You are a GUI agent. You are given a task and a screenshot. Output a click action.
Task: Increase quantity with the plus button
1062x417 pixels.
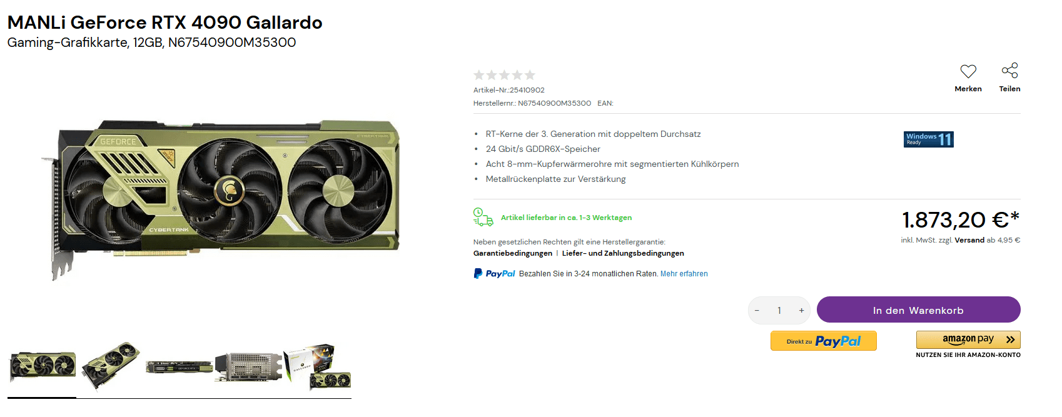pos(801,310)
